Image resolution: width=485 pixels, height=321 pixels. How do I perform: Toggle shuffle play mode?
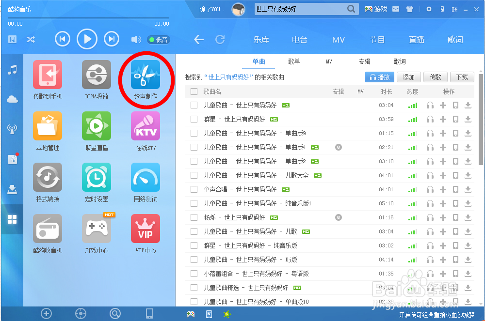tap(30, 40)
